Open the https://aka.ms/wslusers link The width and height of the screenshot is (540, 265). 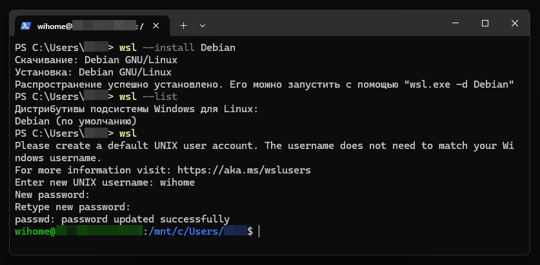(x=244, y=170)
